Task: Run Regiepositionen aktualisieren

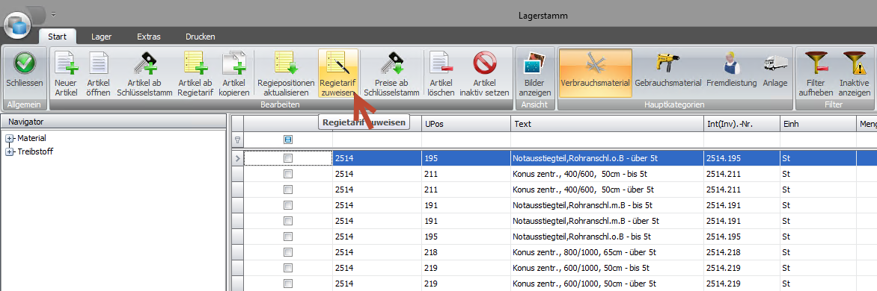Action: 286,73
